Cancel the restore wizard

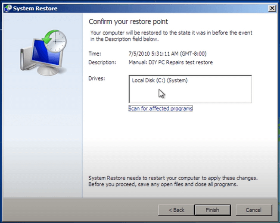tap(253, 210)
